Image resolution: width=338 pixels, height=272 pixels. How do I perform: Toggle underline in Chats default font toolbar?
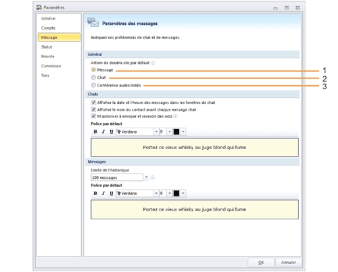point(112,132)
